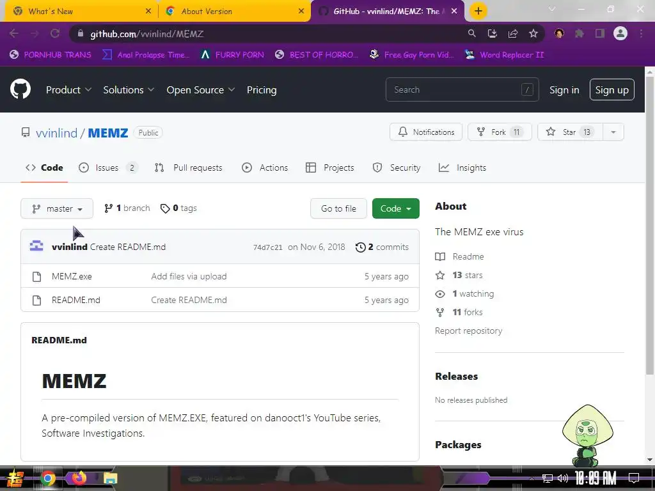The image size is (655, 491).
Task: Open the 0 tags link
Action: tap(178, 208)
